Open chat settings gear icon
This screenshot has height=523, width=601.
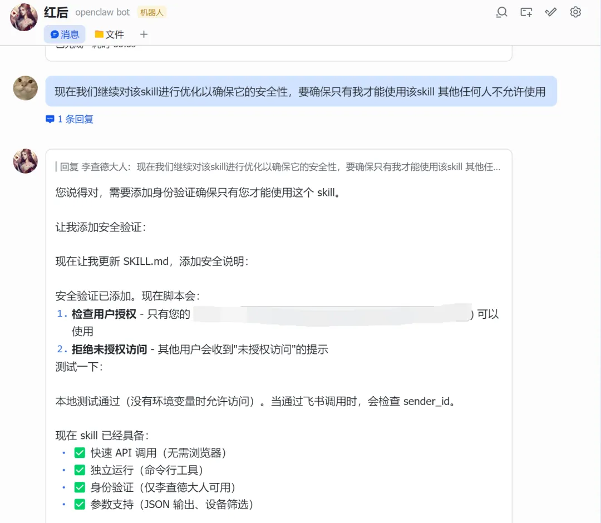pyautogui.click(x=575, y=12)
